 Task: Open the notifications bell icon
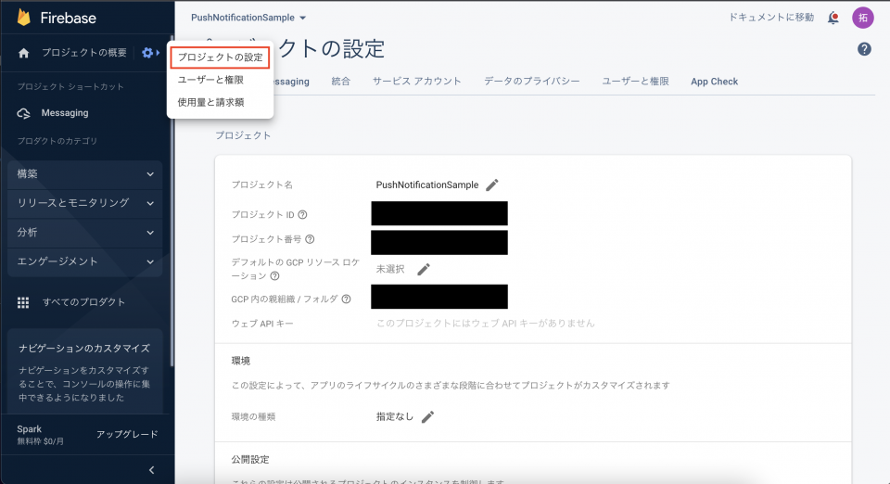[x=833, y=18]
